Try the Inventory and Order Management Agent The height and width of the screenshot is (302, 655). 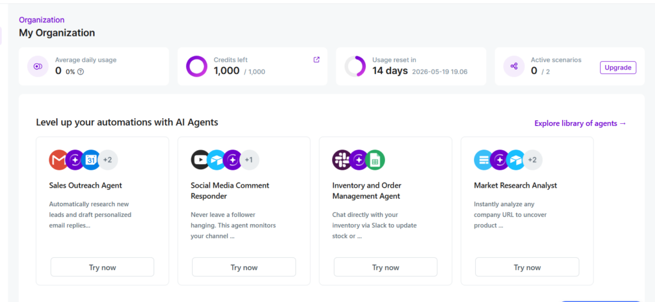(386, 267)
